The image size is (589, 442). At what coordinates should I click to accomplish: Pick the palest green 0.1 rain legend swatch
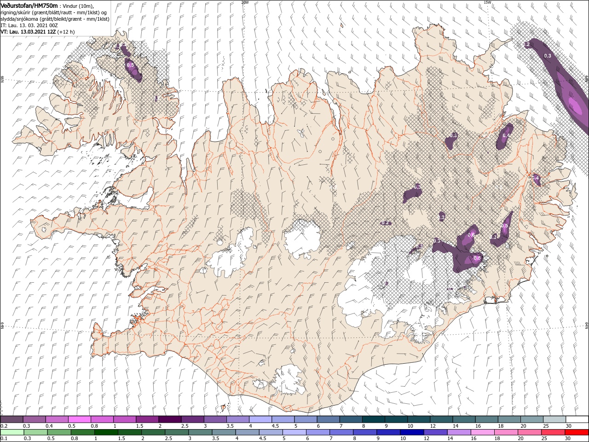click(12, 432)
